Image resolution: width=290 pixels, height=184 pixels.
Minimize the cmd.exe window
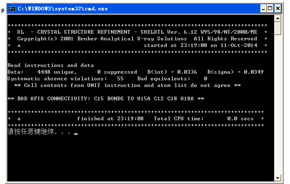(x=264, y=8)
